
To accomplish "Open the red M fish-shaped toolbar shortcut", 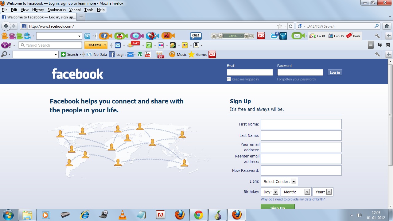I will pyautogui.click(x=168, y=36).
